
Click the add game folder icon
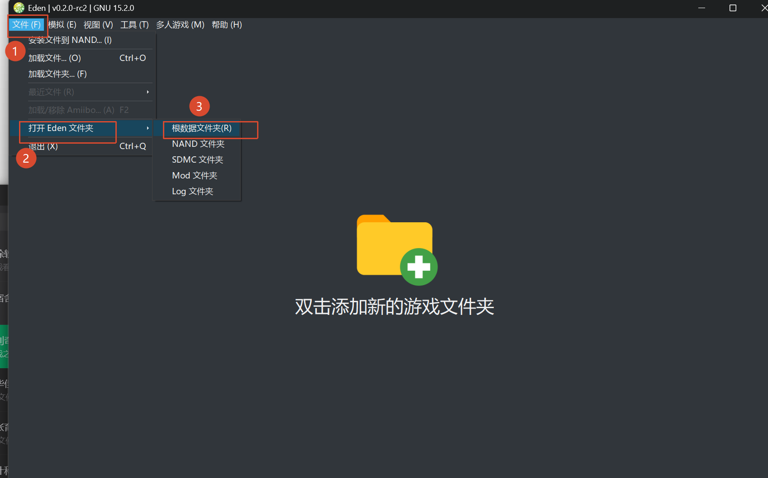[397, 249]
